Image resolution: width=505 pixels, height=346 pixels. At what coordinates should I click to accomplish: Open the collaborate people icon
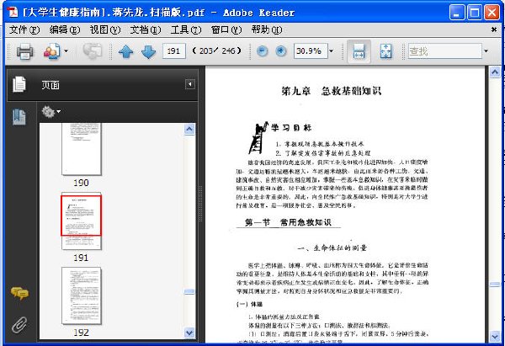click(x=52, y=51)
